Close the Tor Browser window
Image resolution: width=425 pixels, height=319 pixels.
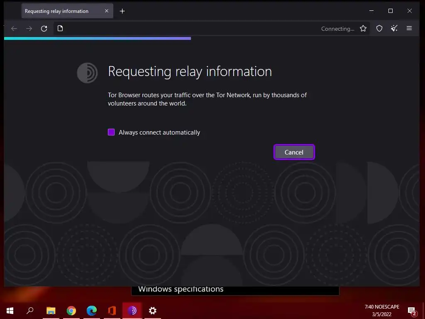click(410, 11)
